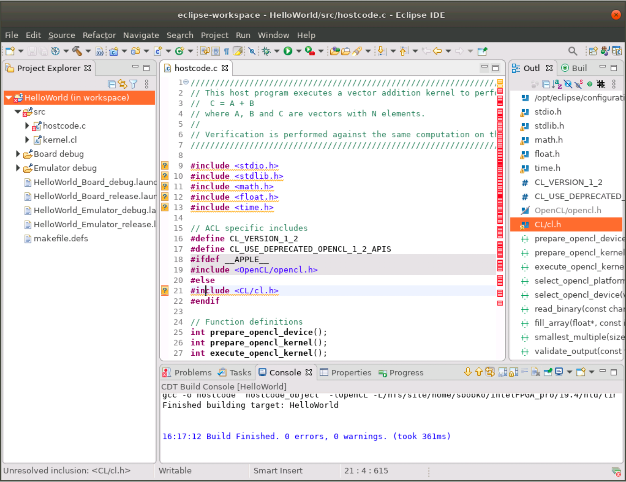Click Collapse All in Project Explorer

pyautogui.click(x=112, y=84)
